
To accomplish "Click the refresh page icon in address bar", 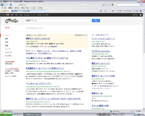I will point(106,5).
